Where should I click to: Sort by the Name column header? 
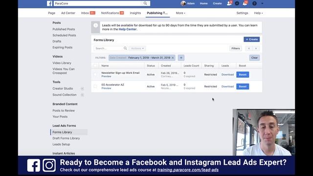point(105,66)
